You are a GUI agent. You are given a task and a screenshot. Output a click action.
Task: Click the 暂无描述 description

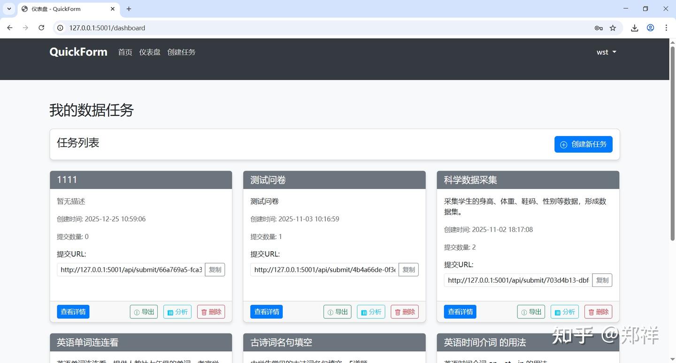click(x=71, y=201)
